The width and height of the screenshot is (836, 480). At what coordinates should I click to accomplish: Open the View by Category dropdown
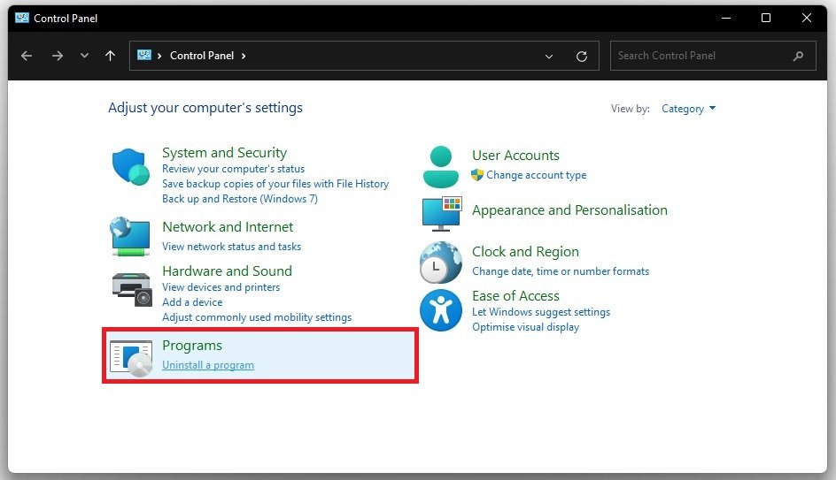point(688,109)
